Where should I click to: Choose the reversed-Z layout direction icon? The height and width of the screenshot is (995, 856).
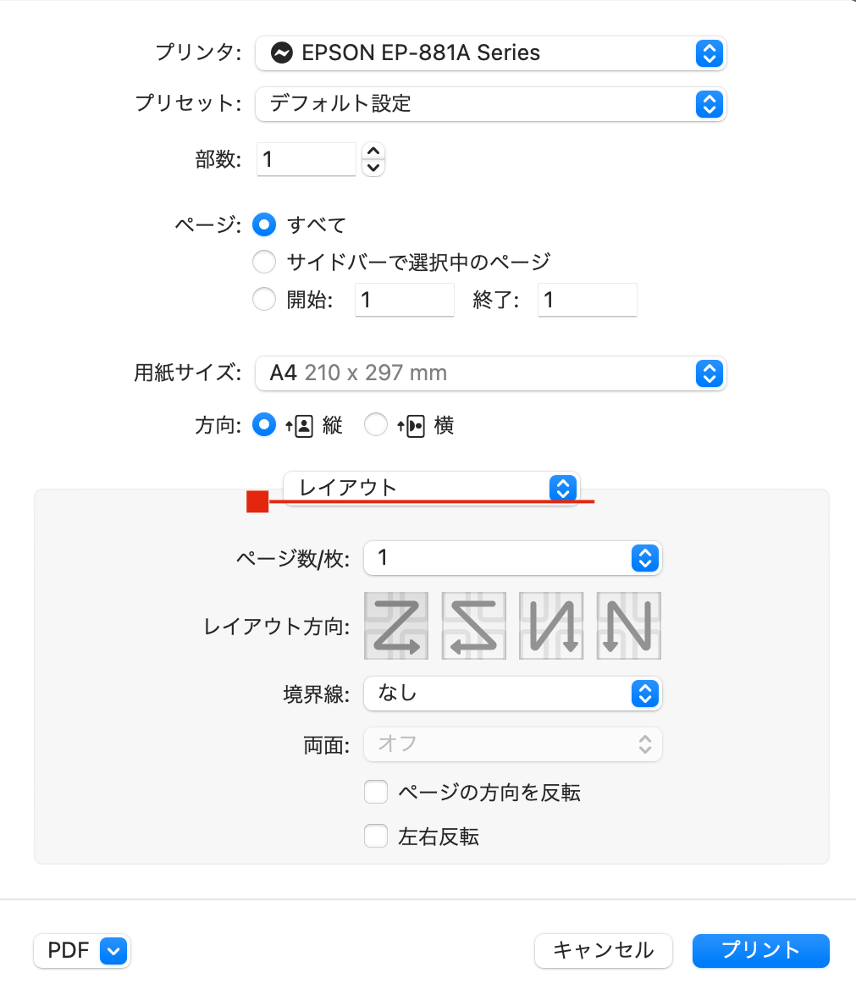[x=474, y=626]
